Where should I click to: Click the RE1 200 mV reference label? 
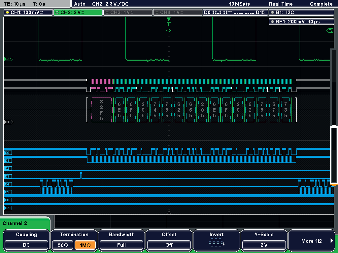(301, 22)
